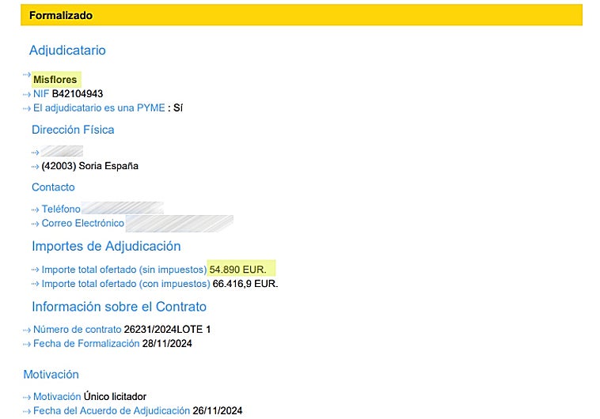Image resolution: width=600 pixels, height=419 pixels.
Task: Click 'Importe total ofertado (con impuestos)' label
Action: [126, 284]
